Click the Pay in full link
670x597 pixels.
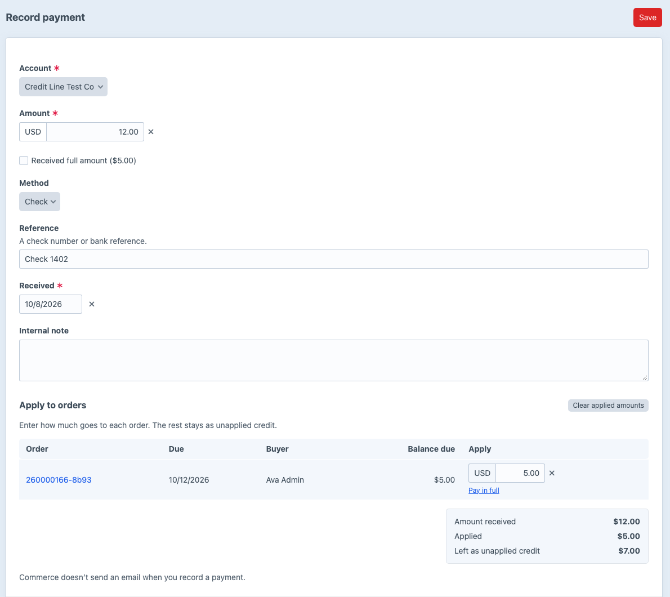pyautogui.click(x=484, y=490)
